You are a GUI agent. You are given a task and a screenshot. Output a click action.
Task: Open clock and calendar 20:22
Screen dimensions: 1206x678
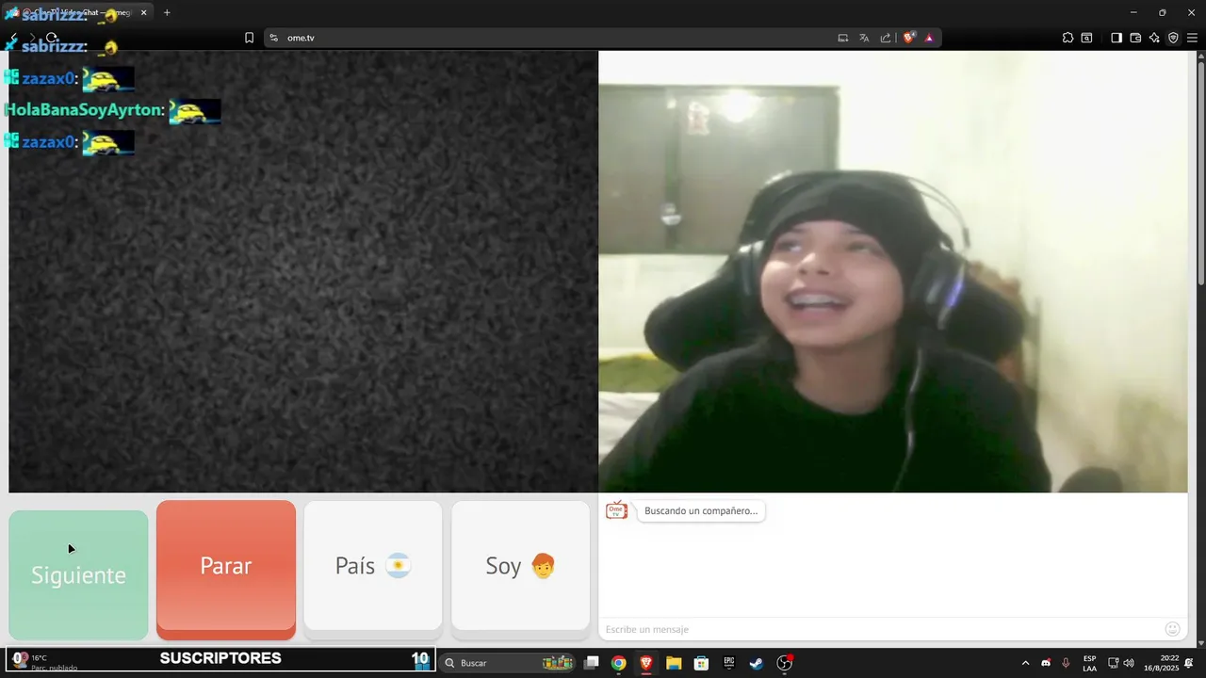pyautogui.click(x=1161, y=663)
